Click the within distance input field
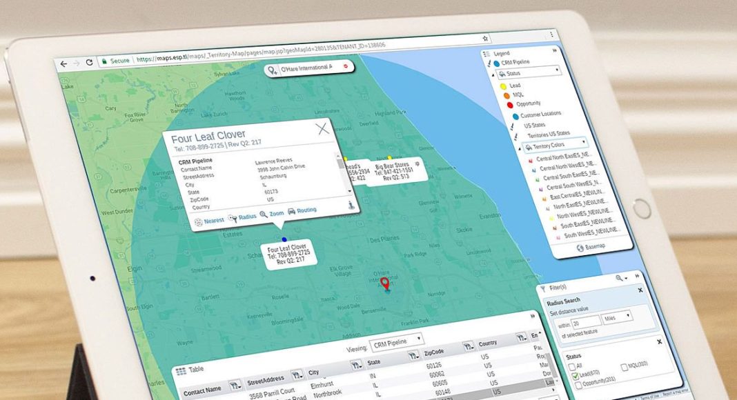 coord(586,321)
